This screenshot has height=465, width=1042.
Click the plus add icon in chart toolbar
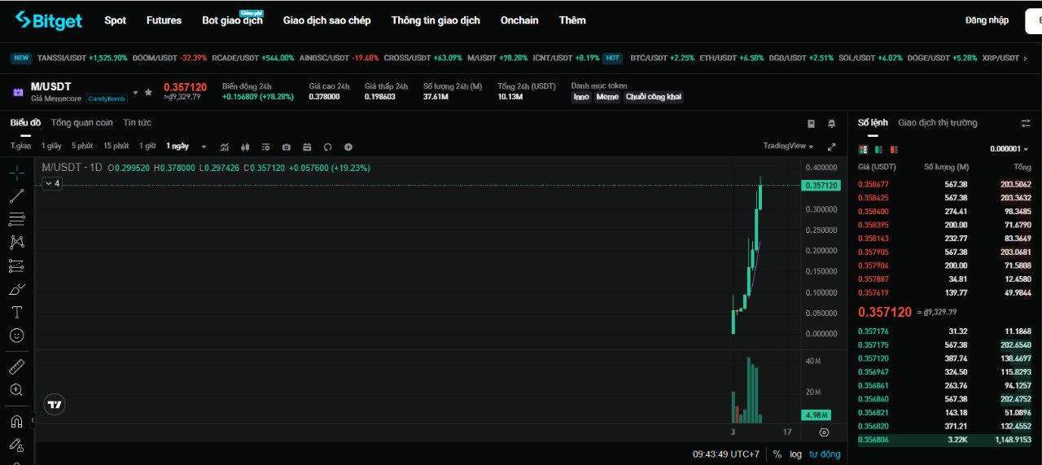click(x=348, y=147)
